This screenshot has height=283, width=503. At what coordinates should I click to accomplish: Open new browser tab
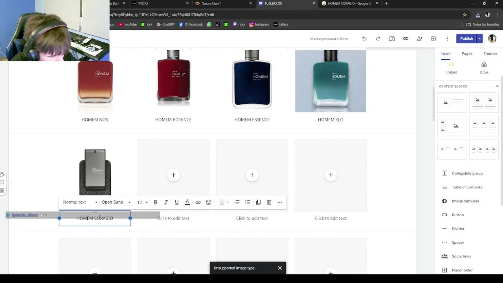(x=386, y=3)
